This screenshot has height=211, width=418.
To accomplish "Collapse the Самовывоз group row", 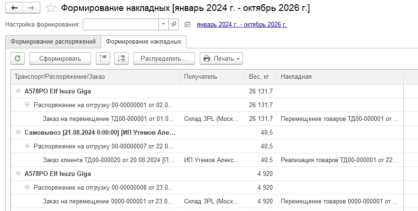I will pyautogui.click(x=18, y=133).
